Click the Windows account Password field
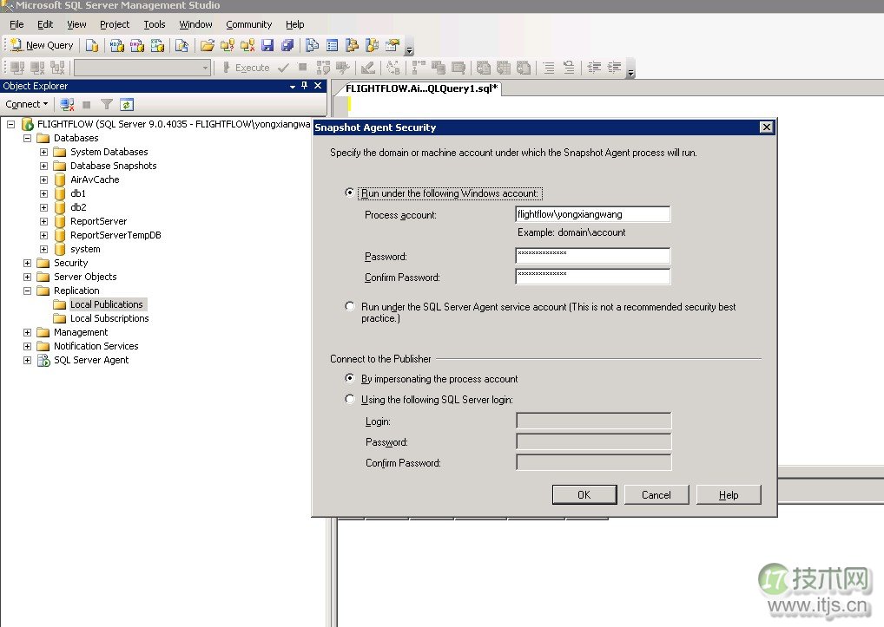Viewport: 884px width, 627px height. [592, 256]
